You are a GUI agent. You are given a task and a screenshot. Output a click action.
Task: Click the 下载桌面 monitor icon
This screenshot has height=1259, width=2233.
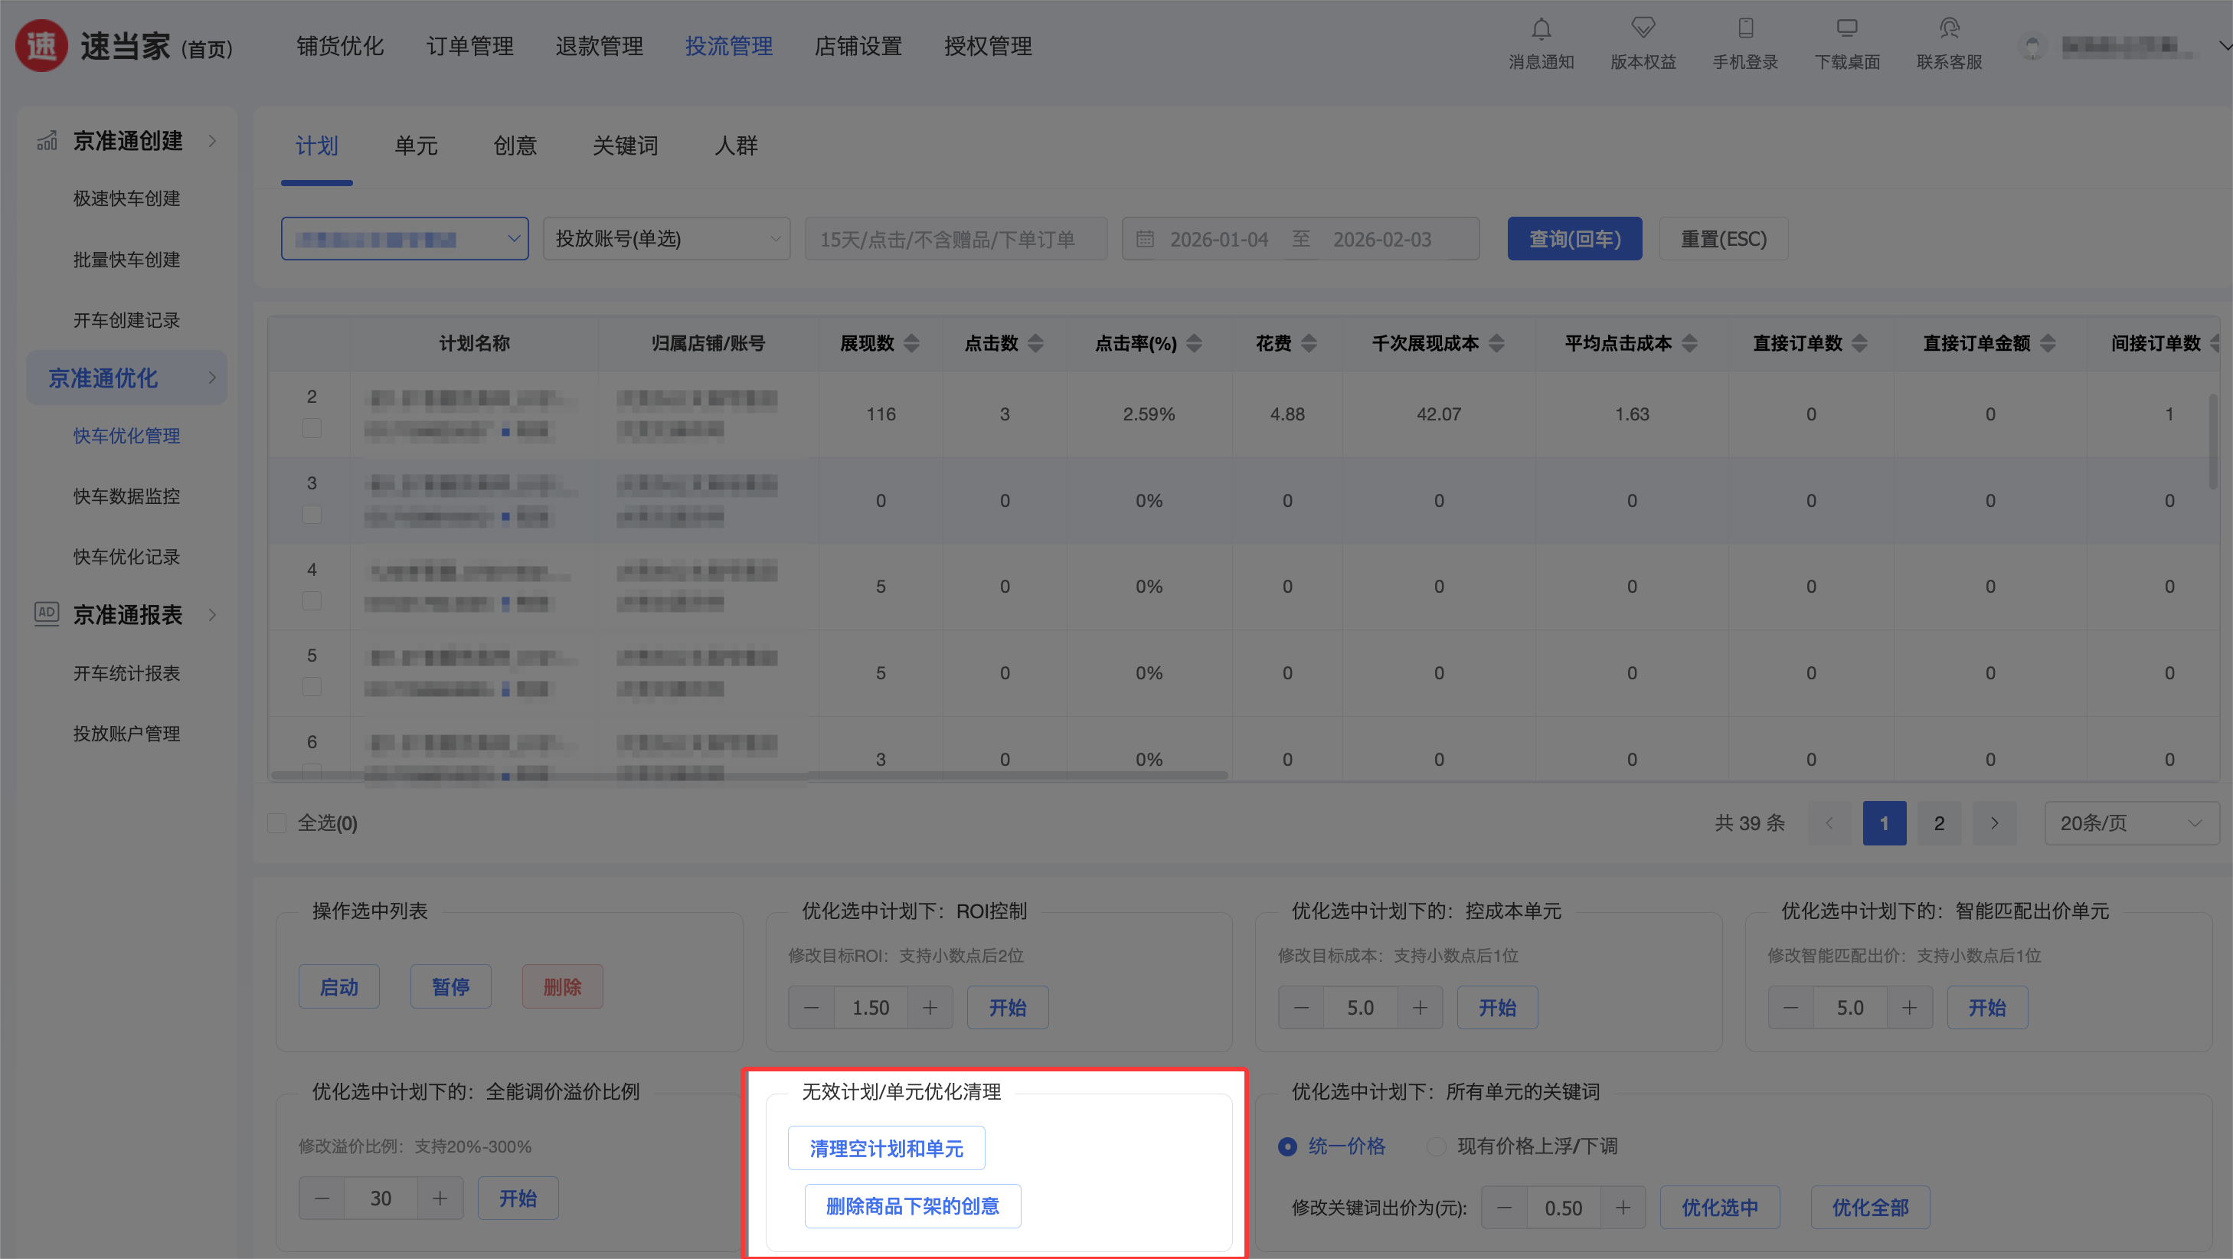pos(1846,29)
